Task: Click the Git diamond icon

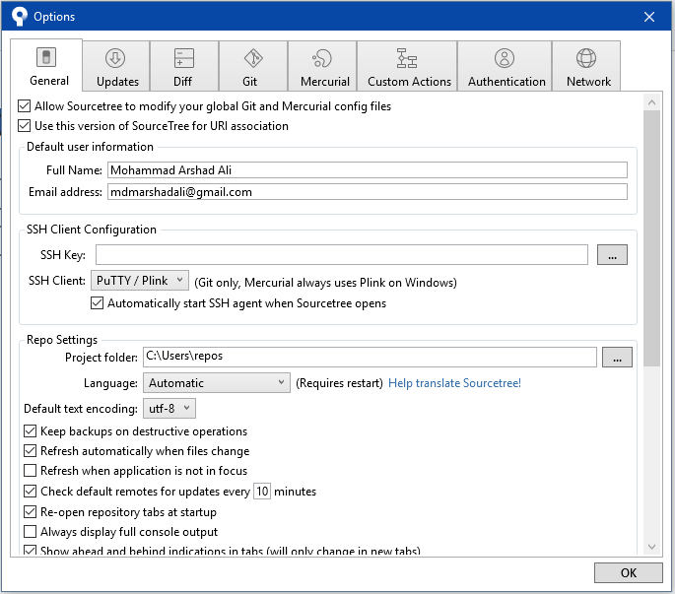Action: click(x=253, y=58)
